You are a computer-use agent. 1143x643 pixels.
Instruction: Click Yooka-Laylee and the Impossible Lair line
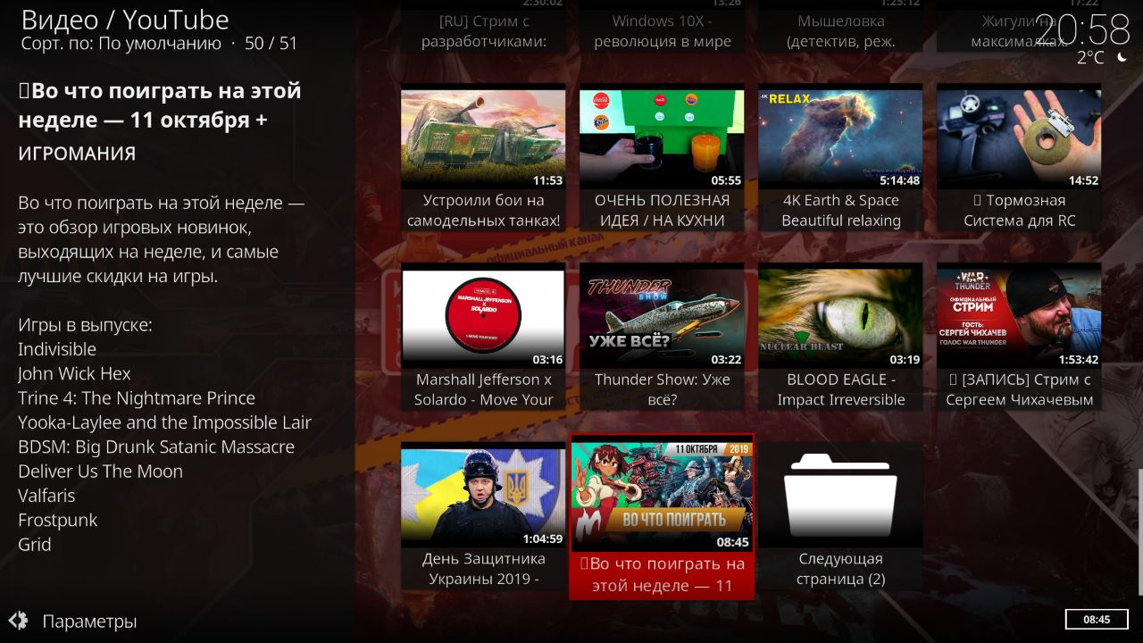164,422
